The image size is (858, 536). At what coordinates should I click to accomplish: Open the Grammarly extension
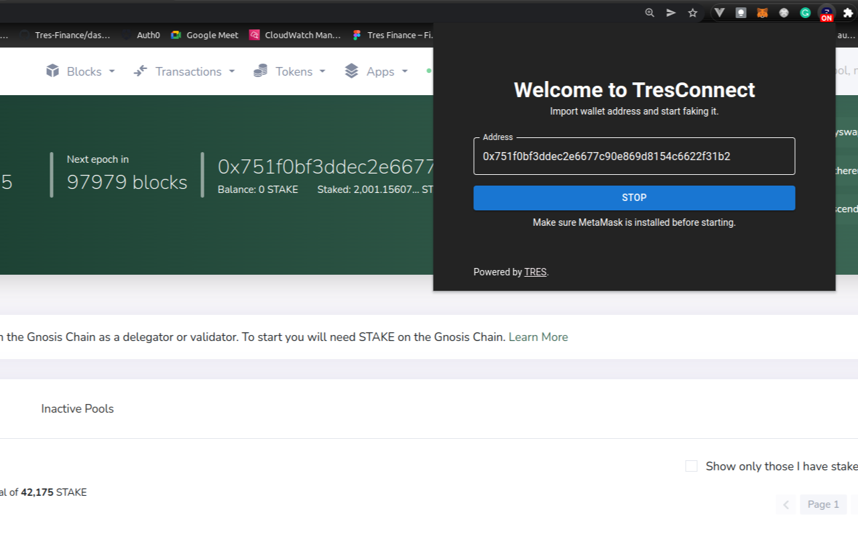click(x=804, y=13)
